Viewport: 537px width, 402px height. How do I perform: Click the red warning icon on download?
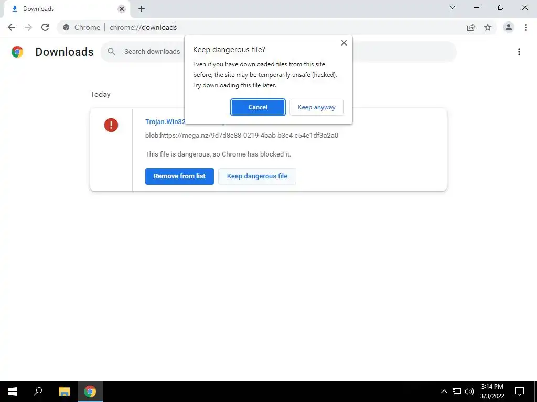[x=111, y=125]
